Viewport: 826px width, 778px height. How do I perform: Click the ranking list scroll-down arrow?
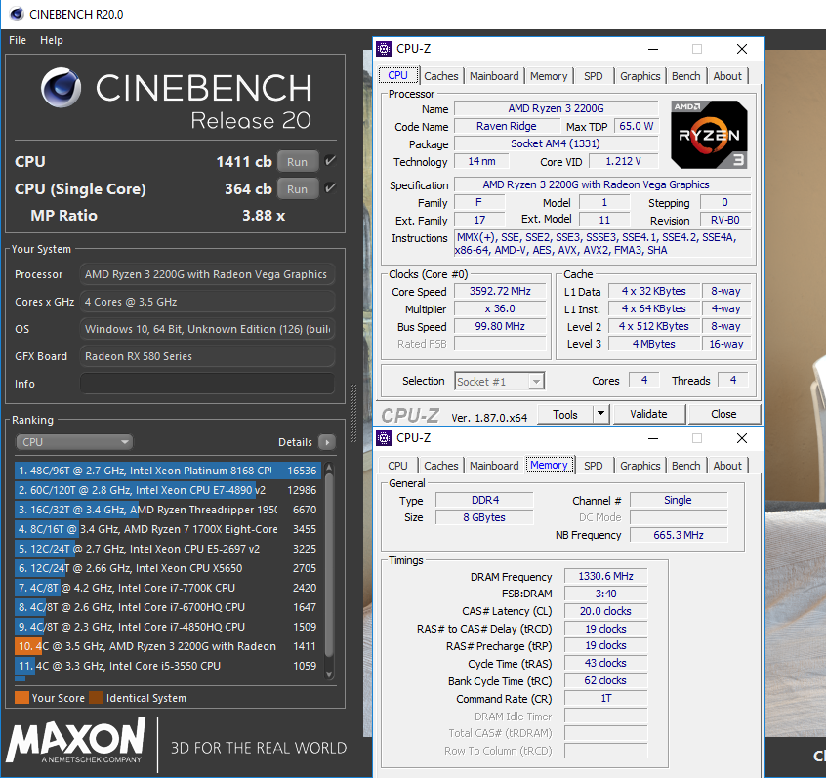click(x=329, y=675)
